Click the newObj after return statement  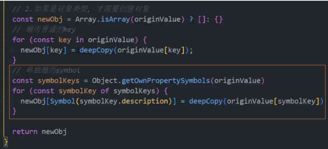coord(54,132)
